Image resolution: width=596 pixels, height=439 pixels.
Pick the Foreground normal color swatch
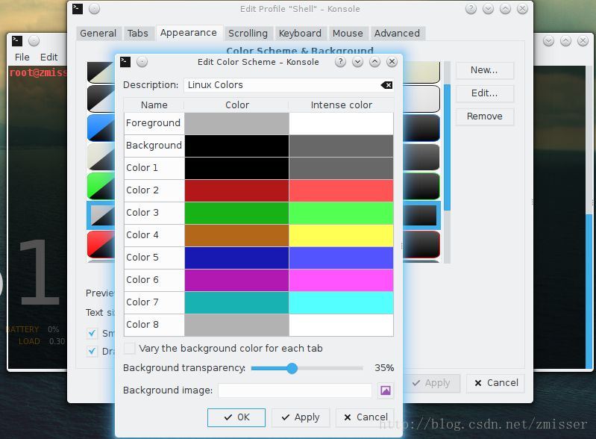pyautogui.click(x=236, y=123)
